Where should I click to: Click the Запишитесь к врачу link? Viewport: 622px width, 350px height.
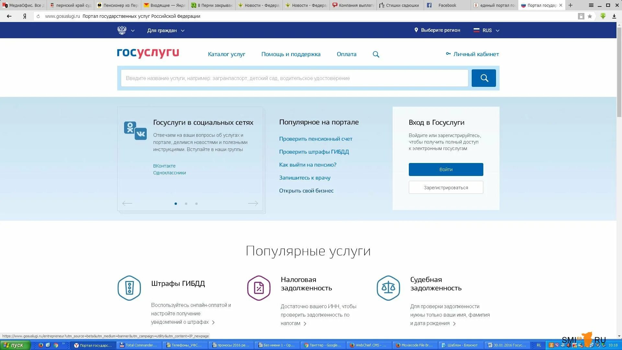coord(305,177)
